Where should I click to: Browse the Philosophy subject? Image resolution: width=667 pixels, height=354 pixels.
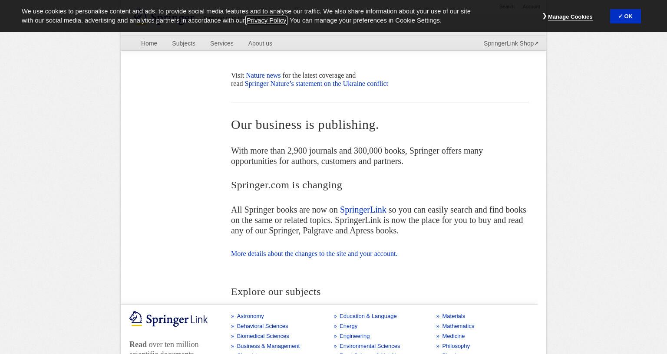point(456,346)
